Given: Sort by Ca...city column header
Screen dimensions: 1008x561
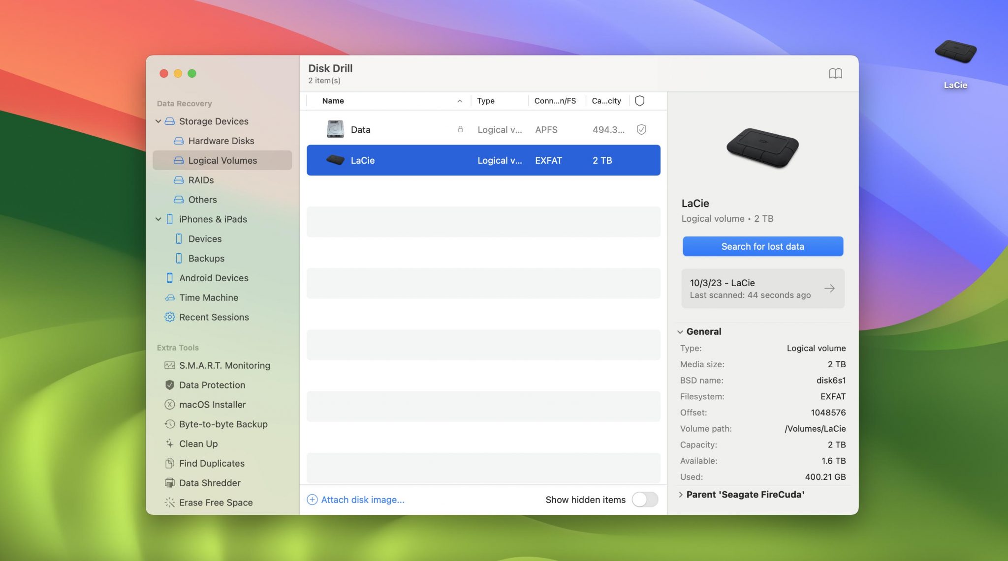Looking at the screenshot, I should point(606,101).
